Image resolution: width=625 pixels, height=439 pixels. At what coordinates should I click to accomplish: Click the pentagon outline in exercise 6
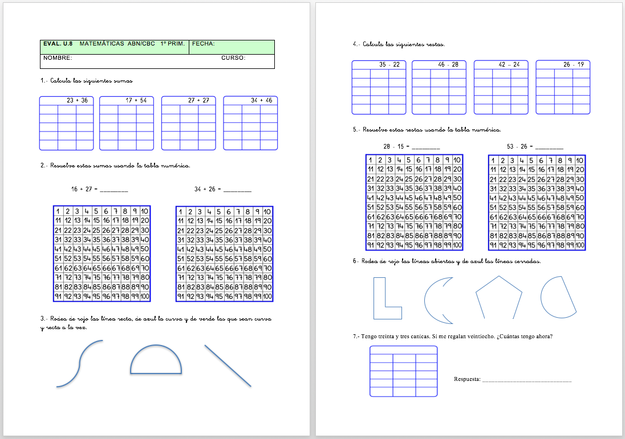[x=499, y=298]
